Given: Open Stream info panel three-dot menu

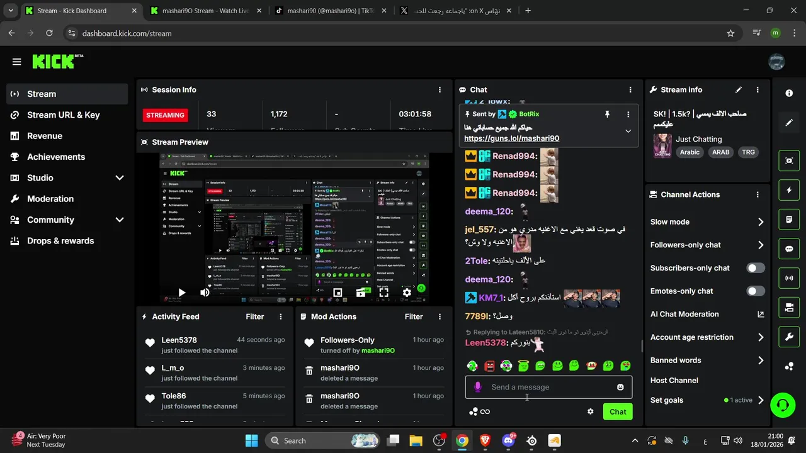Looking at the screenshot, I should coord(758,90).
